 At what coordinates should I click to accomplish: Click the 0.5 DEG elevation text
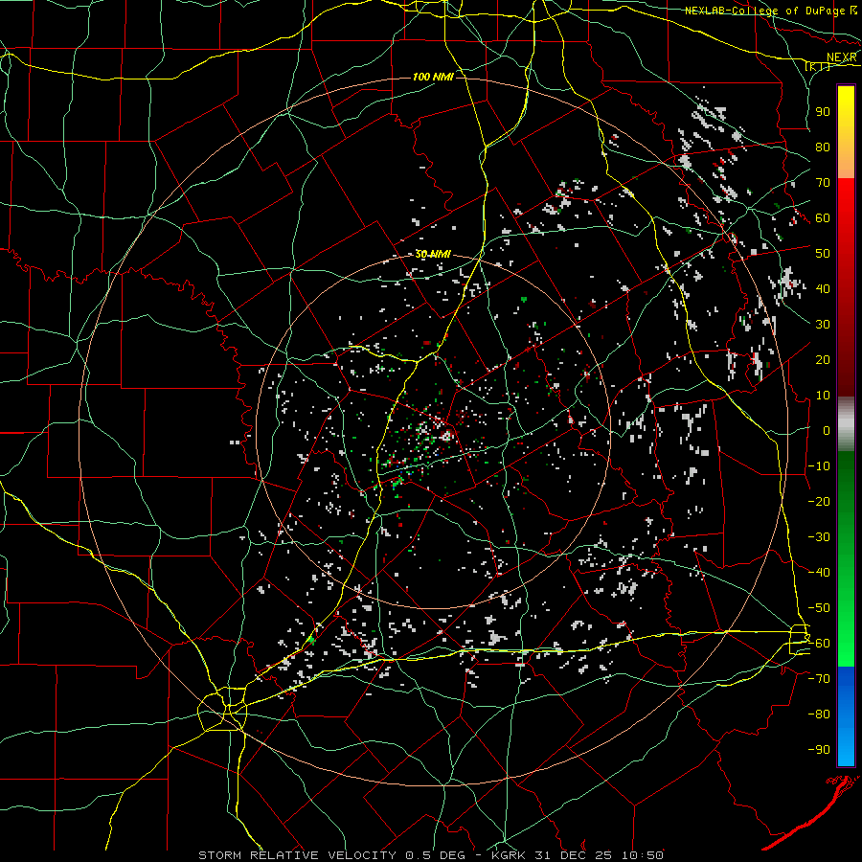coord(435,855)
